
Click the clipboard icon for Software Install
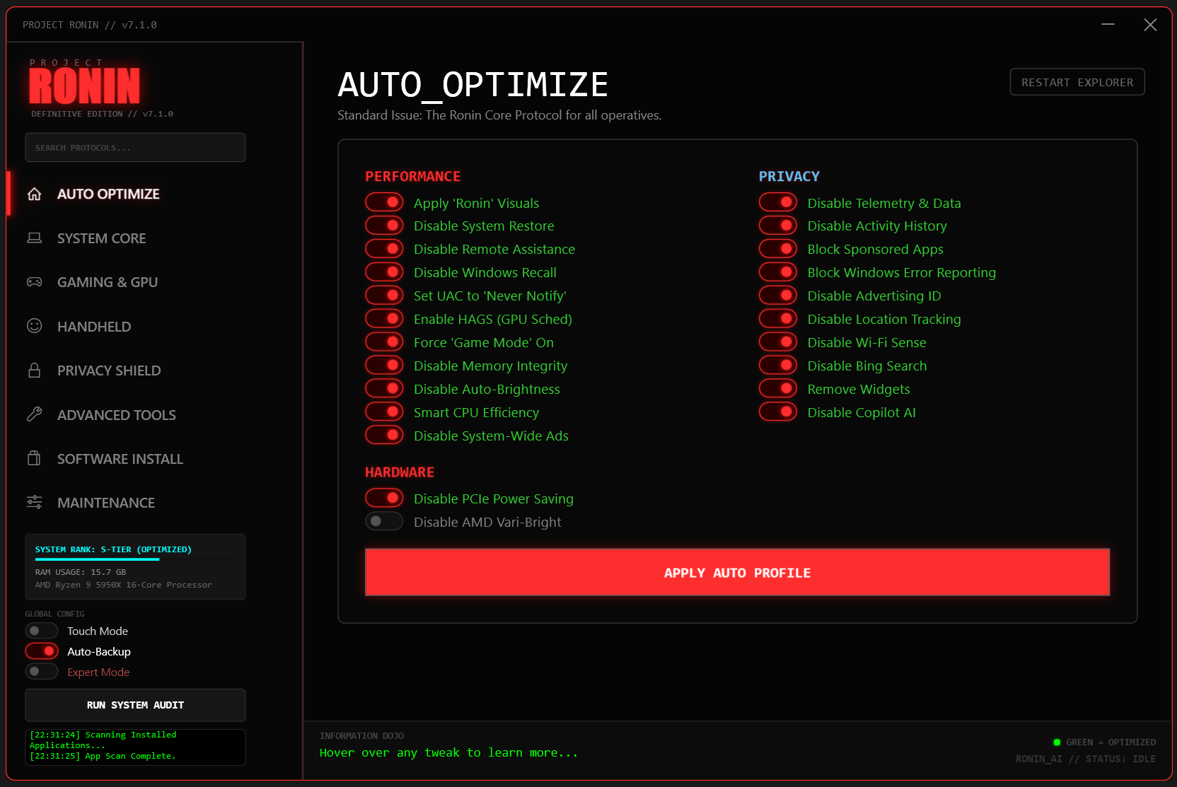pos(34,459)
